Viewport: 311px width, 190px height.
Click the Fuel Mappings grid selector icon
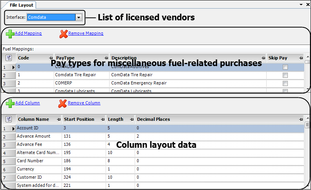[9, 58]
